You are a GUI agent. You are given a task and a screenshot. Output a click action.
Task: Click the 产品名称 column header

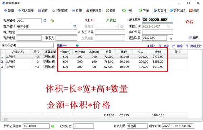(x=18, y=52)
